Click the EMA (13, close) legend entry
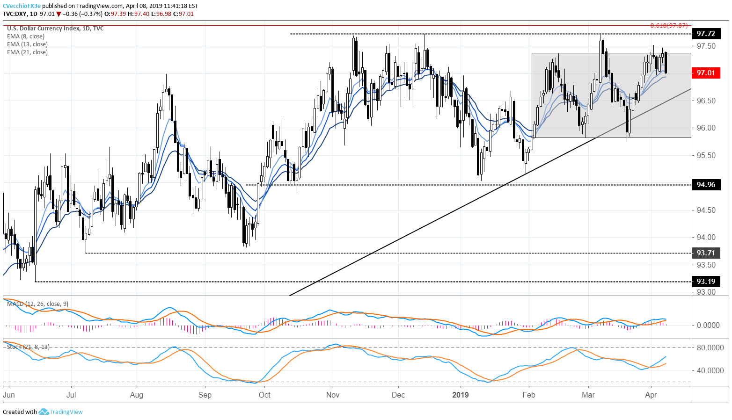 click(x=27, y=44)
